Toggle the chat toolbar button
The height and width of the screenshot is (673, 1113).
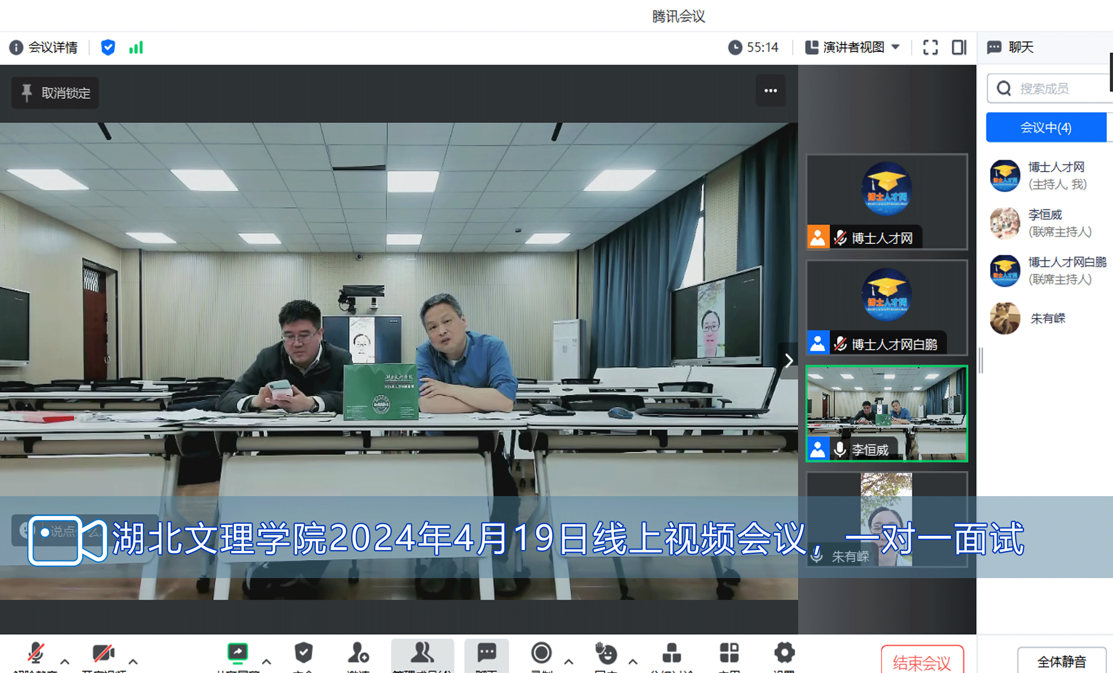pos(487,656)
